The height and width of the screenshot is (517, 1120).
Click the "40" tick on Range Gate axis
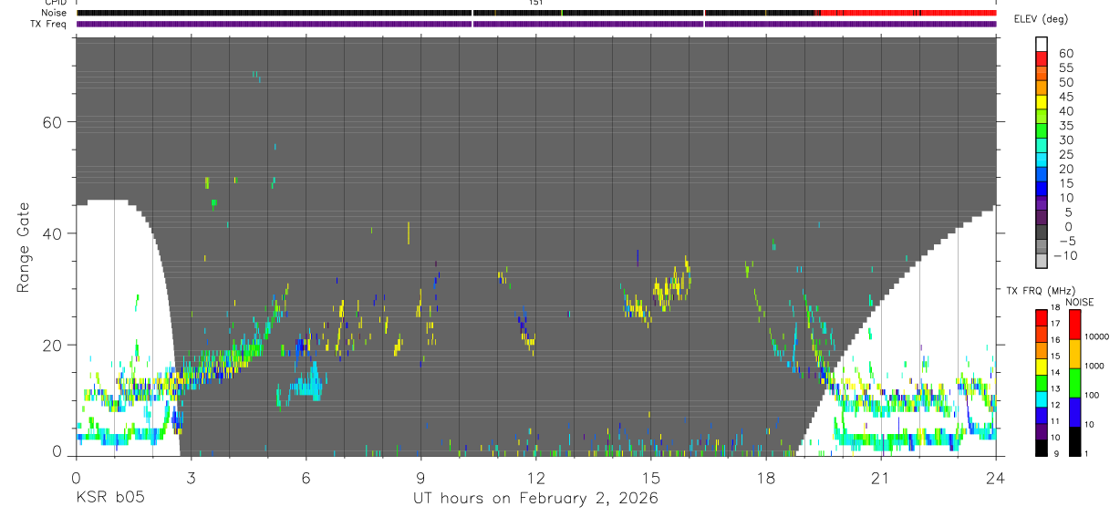[54, 233]
